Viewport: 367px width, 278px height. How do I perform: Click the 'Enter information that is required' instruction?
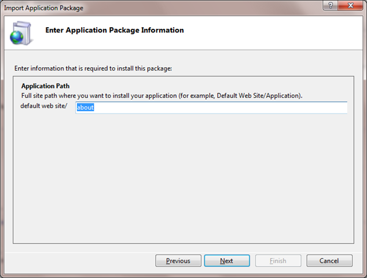pyautogui.click(x=93, y=68)
